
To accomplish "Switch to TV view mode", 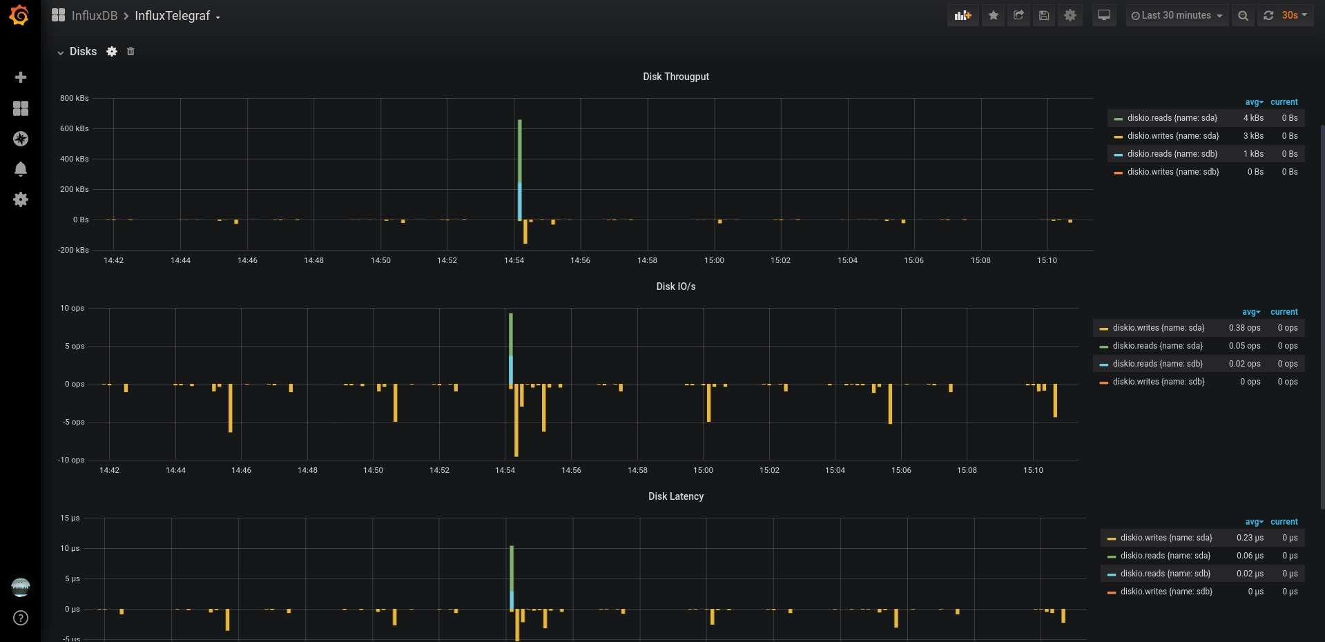I will point(1104,15).
